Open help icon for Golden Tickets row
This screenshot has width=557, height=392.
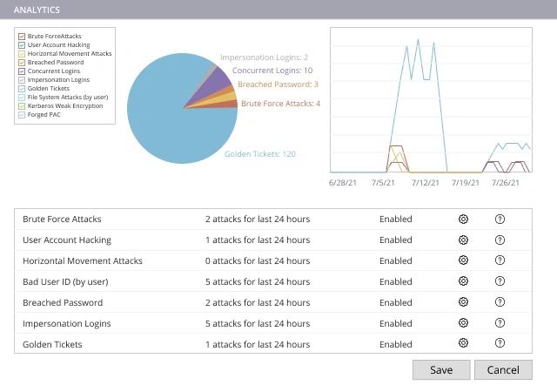click(x=500, y=343)
